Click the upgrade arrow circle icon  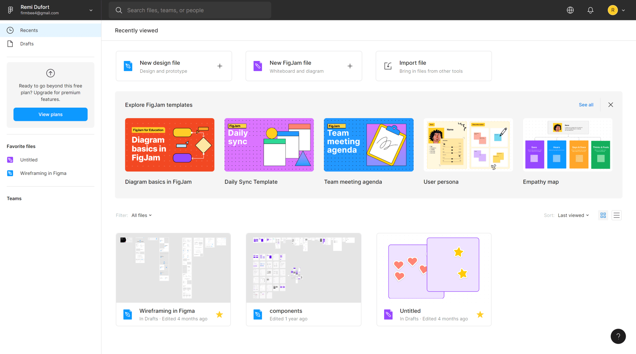point(51,73)
